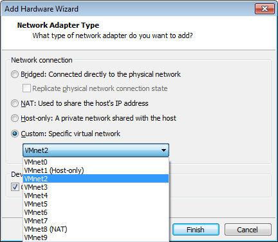This screenshot has height=242, width=278.
Task: Click the Finish button
Action: (x=196, y=230)
